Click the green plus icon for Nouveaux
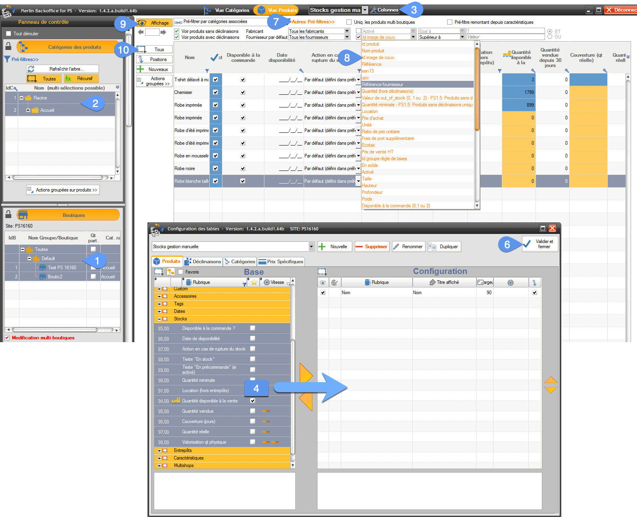 point(140,69)
